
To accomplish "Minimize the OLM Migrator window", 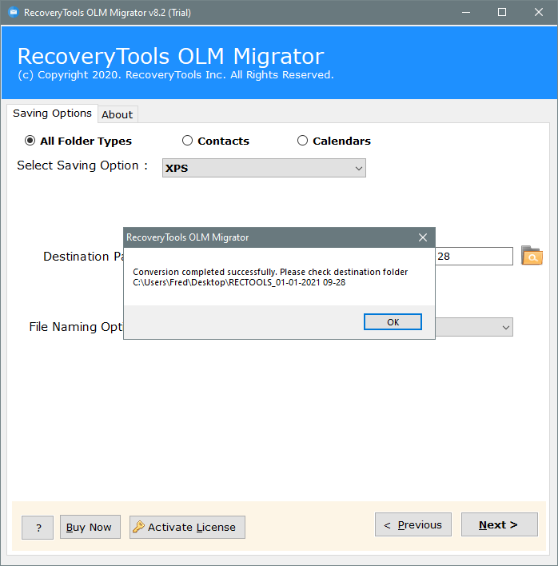I will click(466, 12).
